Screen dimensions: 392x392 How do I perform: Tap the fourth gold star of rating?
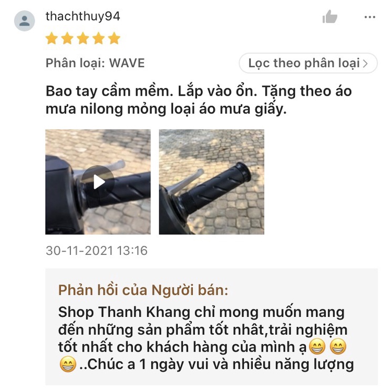[x=98, y=38]
